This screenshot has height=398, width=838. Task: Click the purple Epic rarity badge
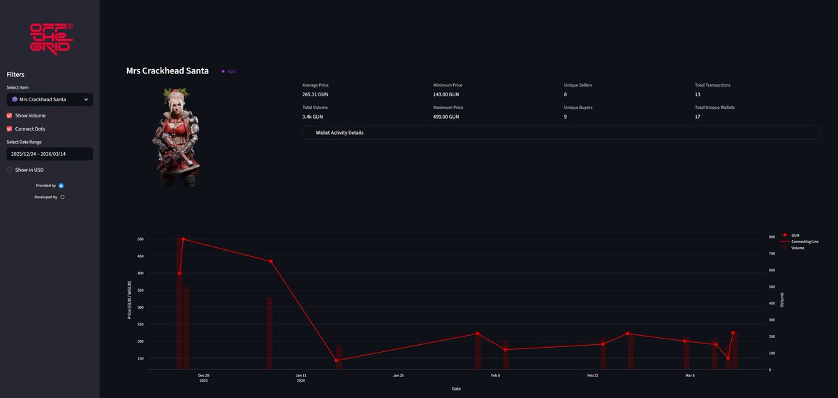click(229, 71)
